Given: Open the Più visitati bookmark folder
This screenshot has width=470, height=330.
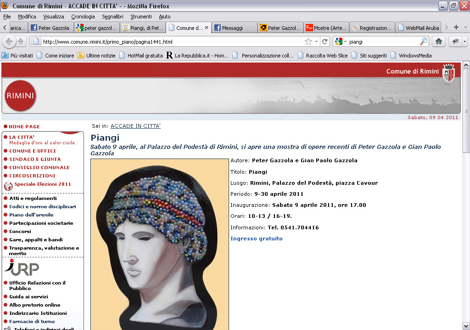Looking at the screenshot, I should 17,56.
